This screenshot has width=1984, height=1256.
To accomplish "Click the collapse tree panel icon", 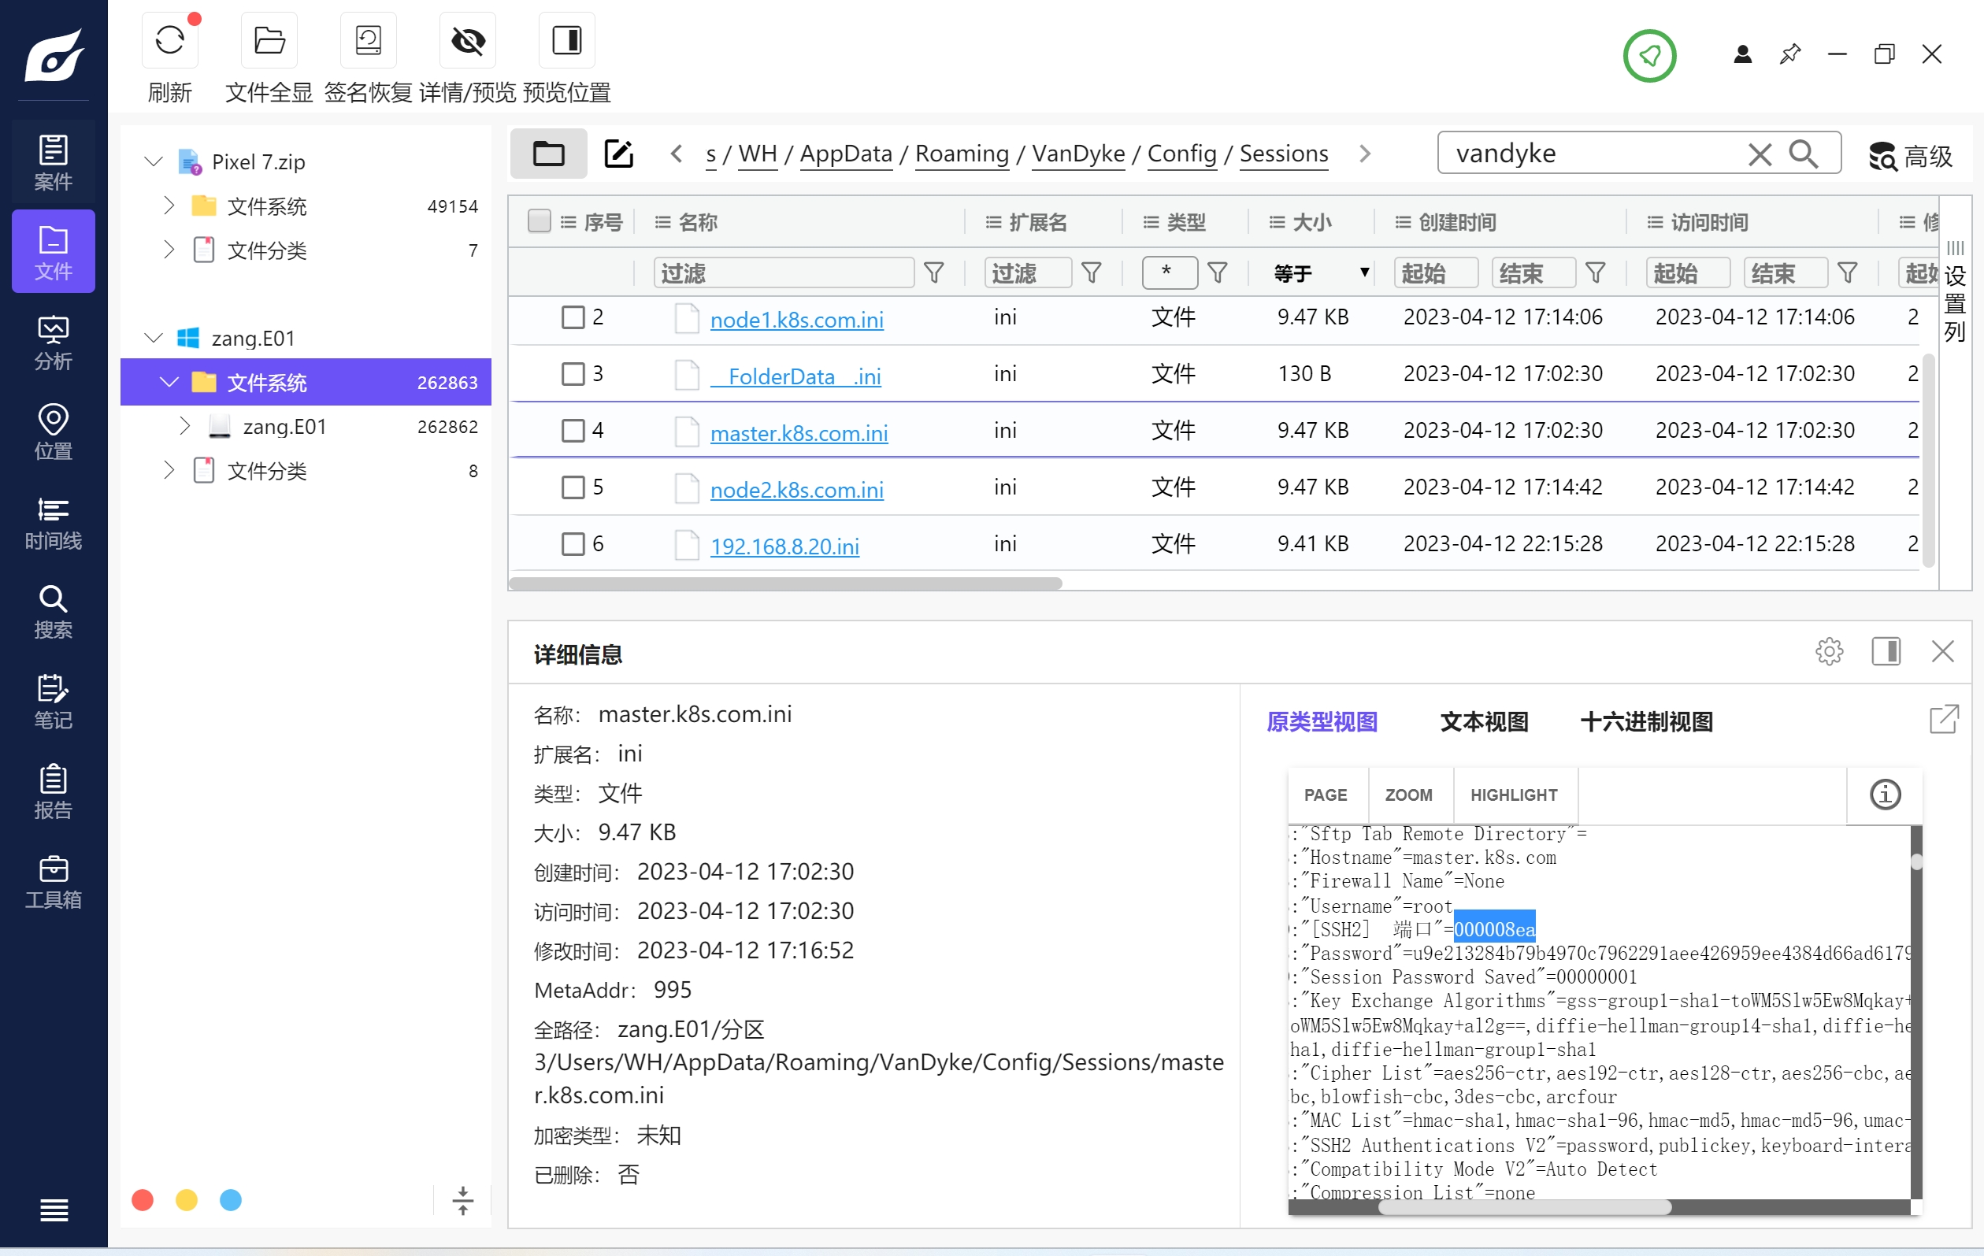I will tap(462, 1200).
